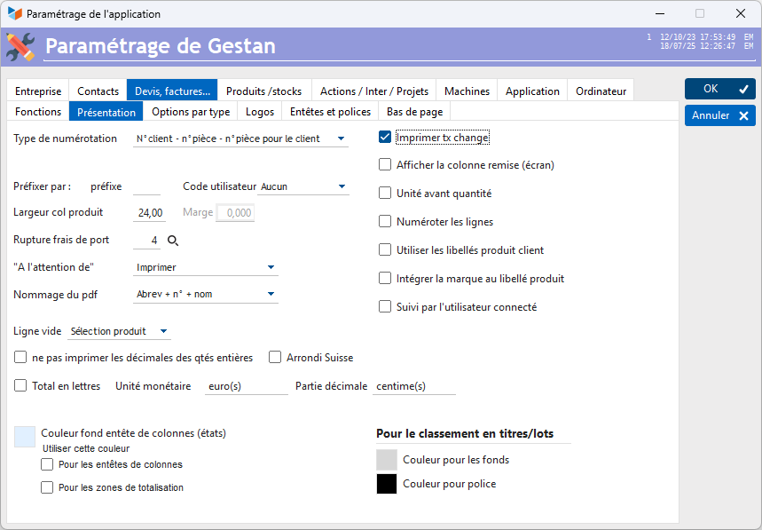
Task: Click the Unité monétaire text field
Action: (x=246, y=387)
